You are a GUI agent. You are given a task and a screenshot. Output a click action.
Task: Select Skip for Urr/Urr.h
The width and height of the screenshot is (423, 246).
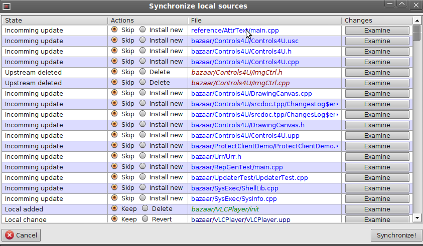click(x=114, y=156)
